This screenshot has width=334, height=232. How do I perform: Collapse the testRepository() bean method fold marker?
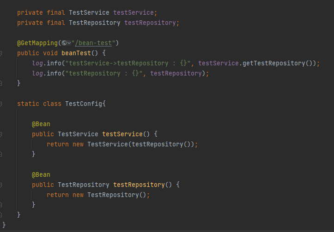[x=1, y=185]
